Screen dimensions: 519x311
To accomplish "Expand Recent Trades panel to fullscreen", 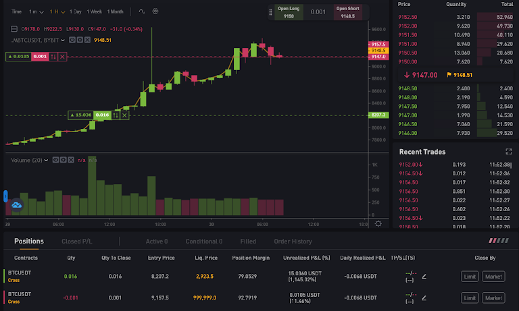I will point(508,152).
